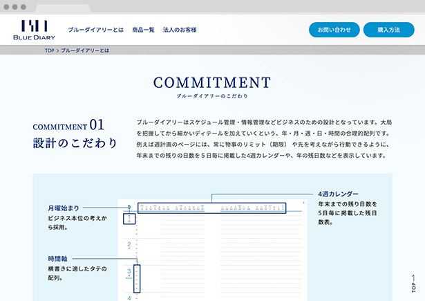
Task: Click the boxed 4-week calendar strip
Action: tap(212, 208)
